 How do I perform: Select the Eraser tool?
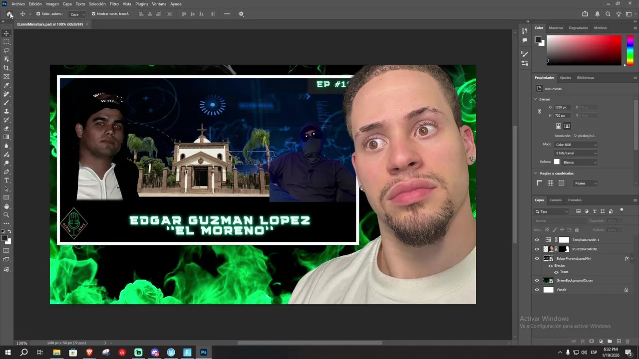pos(6,129)
